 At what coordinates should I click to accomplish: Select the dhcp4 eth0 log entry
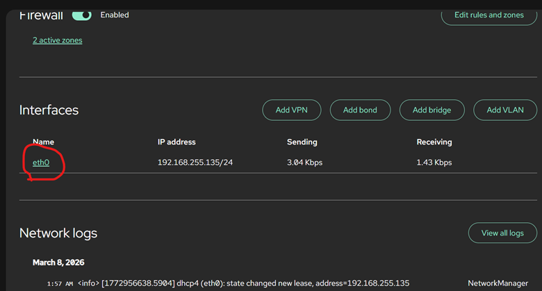[x=288, y=283]
